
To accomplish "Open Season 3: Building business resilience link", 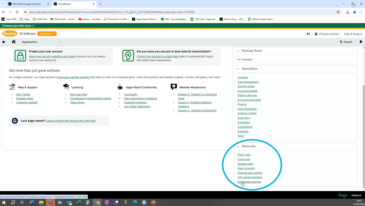I will [x=195, y=105].
